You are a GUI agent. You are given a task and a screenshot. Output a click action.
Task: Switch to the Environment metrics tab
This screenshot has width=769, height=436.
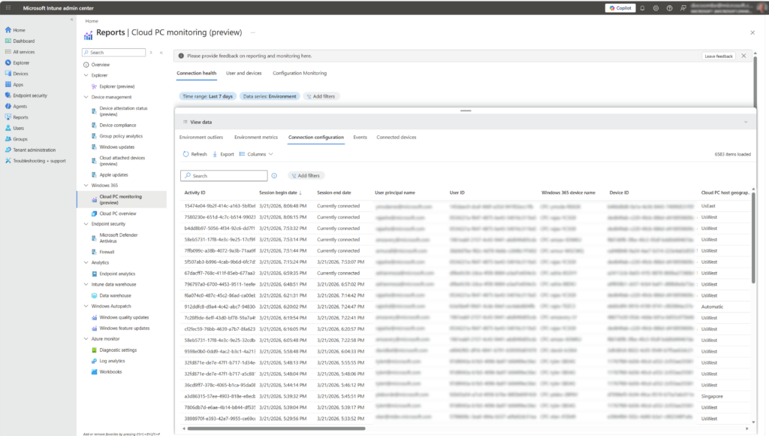(255, 138)
